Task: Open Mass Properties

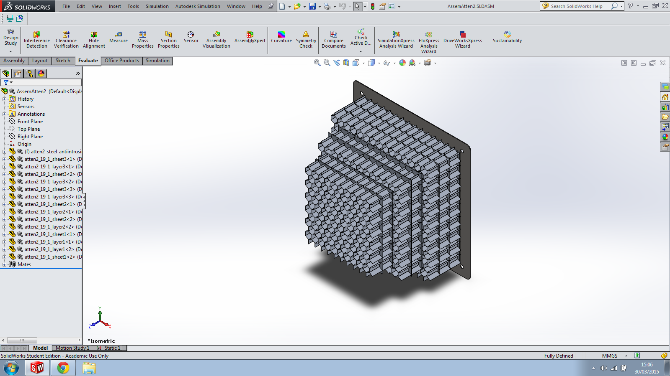Action: (143, 40)
